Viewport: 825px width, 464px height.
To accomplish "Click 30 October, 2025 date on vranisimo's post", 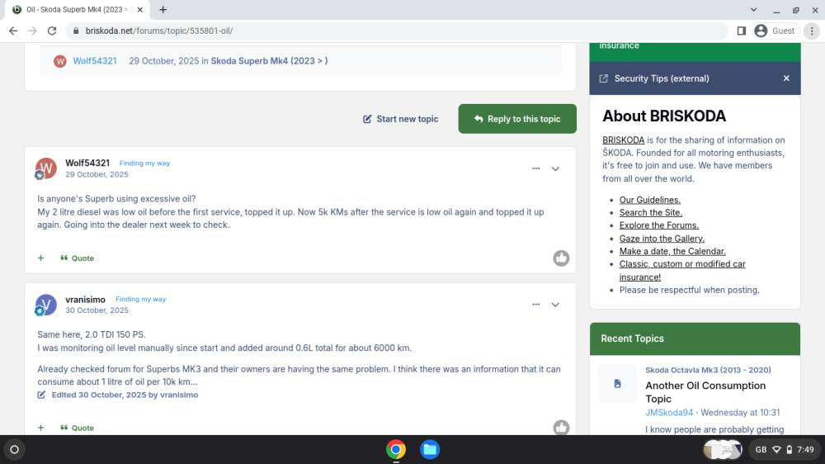I will [x=97, y=310].
